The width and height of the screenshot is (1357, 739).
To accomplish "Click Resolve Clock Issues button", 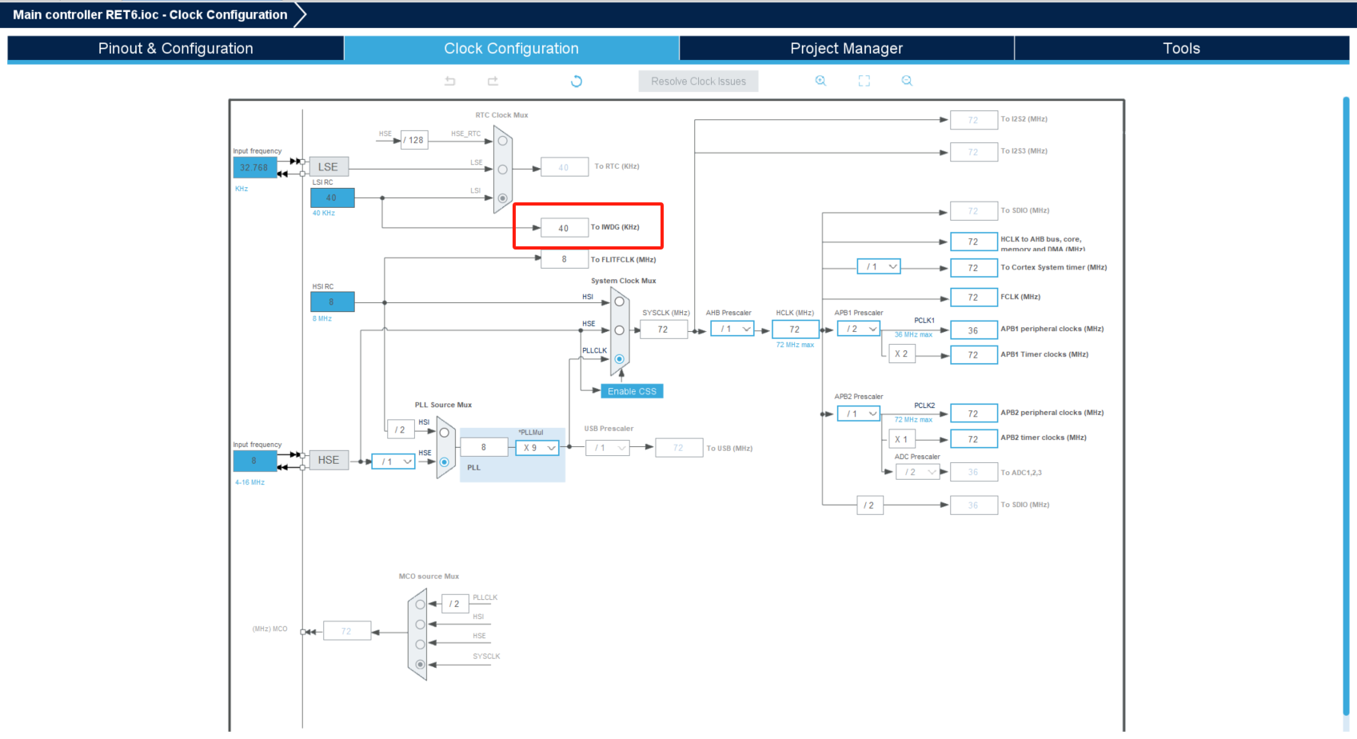I will 698,81.
